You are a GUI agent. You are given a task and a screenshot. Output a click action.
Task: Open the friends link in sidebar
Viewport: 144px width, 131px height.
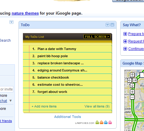[6, 121]
